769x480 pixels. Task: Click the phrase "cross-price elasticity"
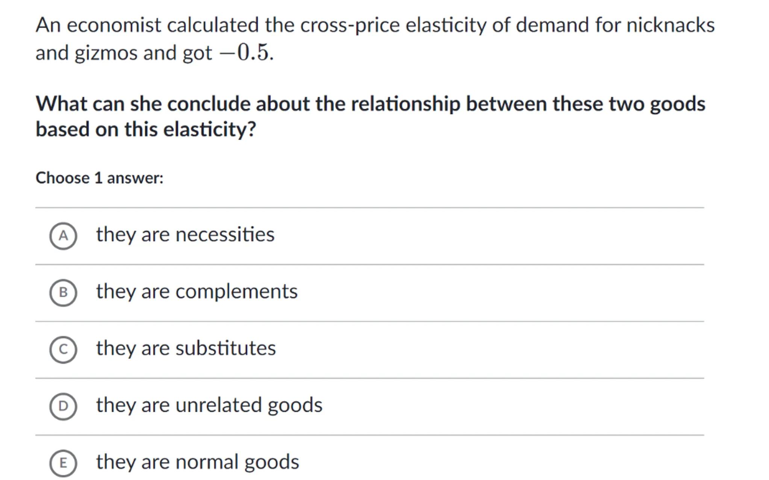pyautogui.click(x=393, y=25)
